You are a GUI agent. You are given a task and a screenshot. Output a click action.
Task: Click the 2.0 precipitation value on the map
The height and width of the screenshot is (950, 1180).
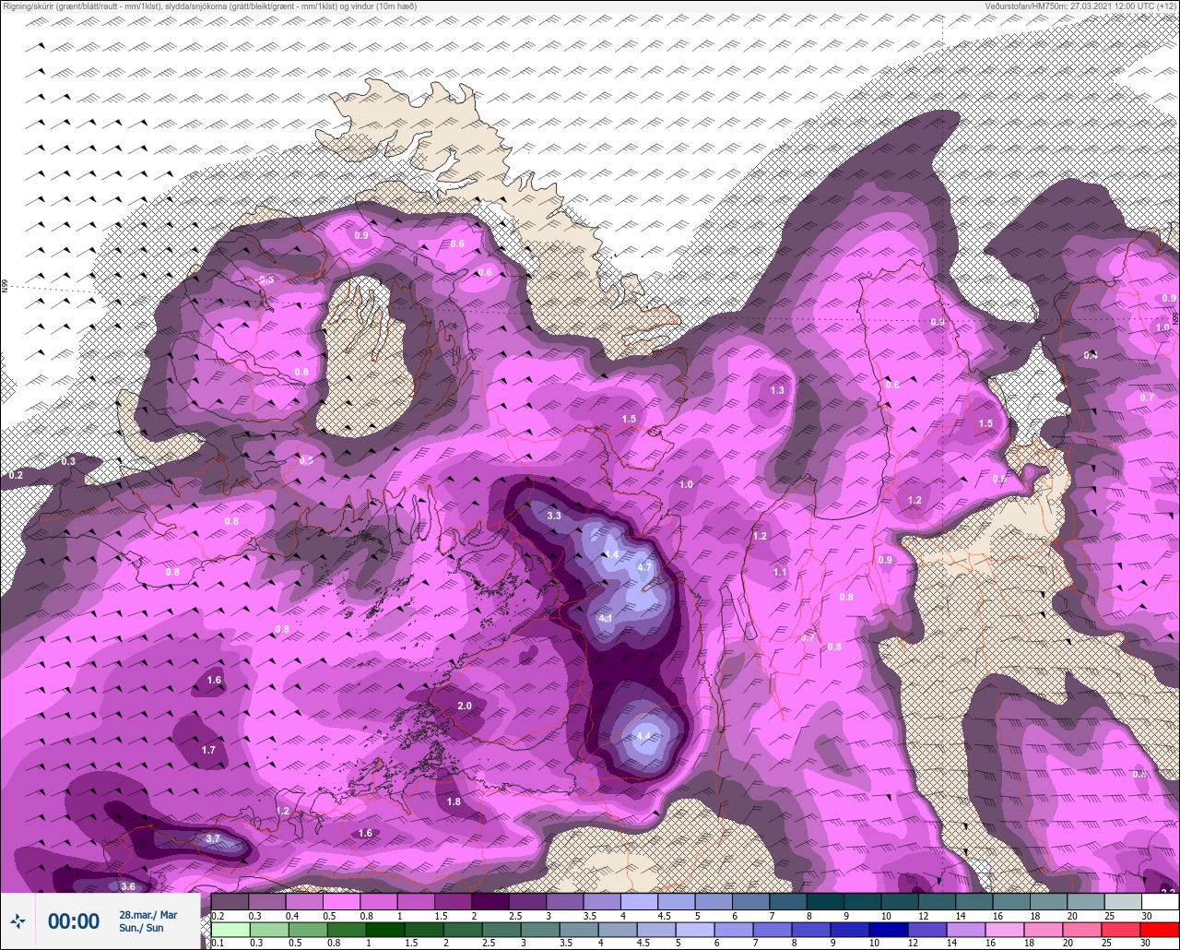[x=465, y=706]
